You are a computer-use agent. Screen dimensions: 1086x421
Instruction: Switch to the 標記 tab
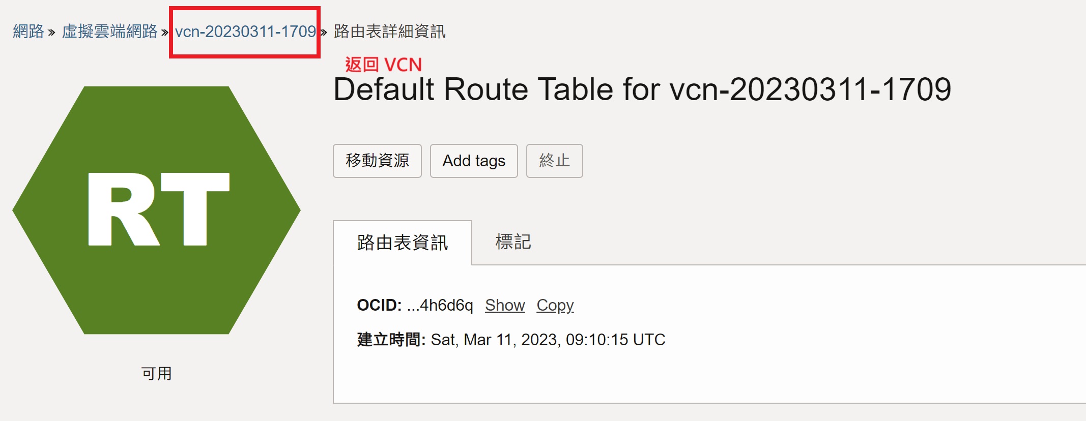coord(513,242)
